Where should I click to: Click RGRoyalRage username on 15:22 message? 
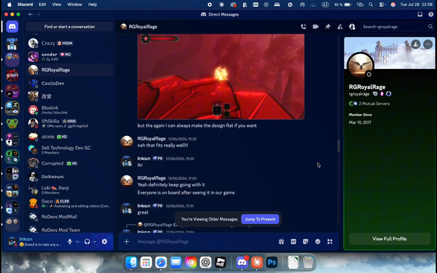[x=152, y=139]
